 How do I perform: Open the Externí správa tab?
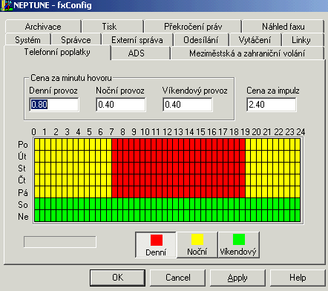point(137,40)
